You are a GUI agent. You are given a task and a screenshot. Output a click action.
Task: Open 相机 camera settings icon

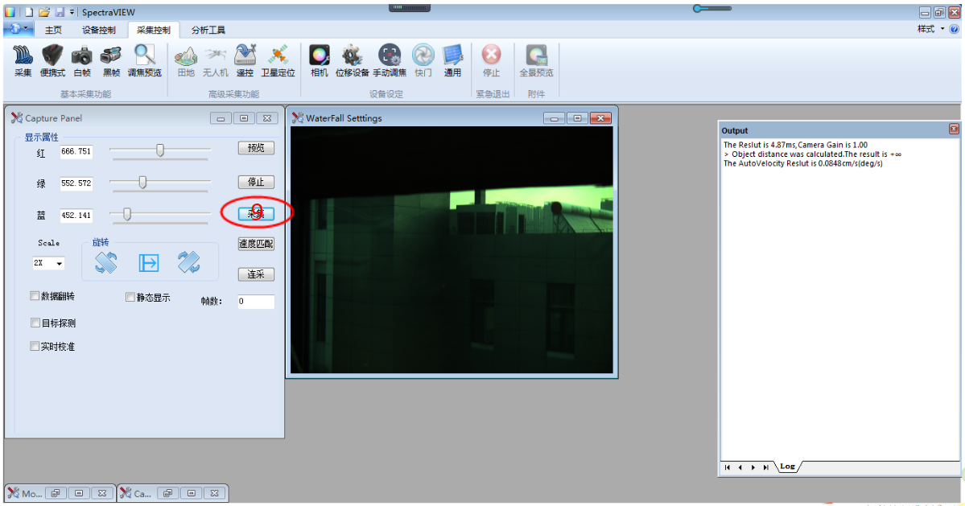(x=319, y=60)
